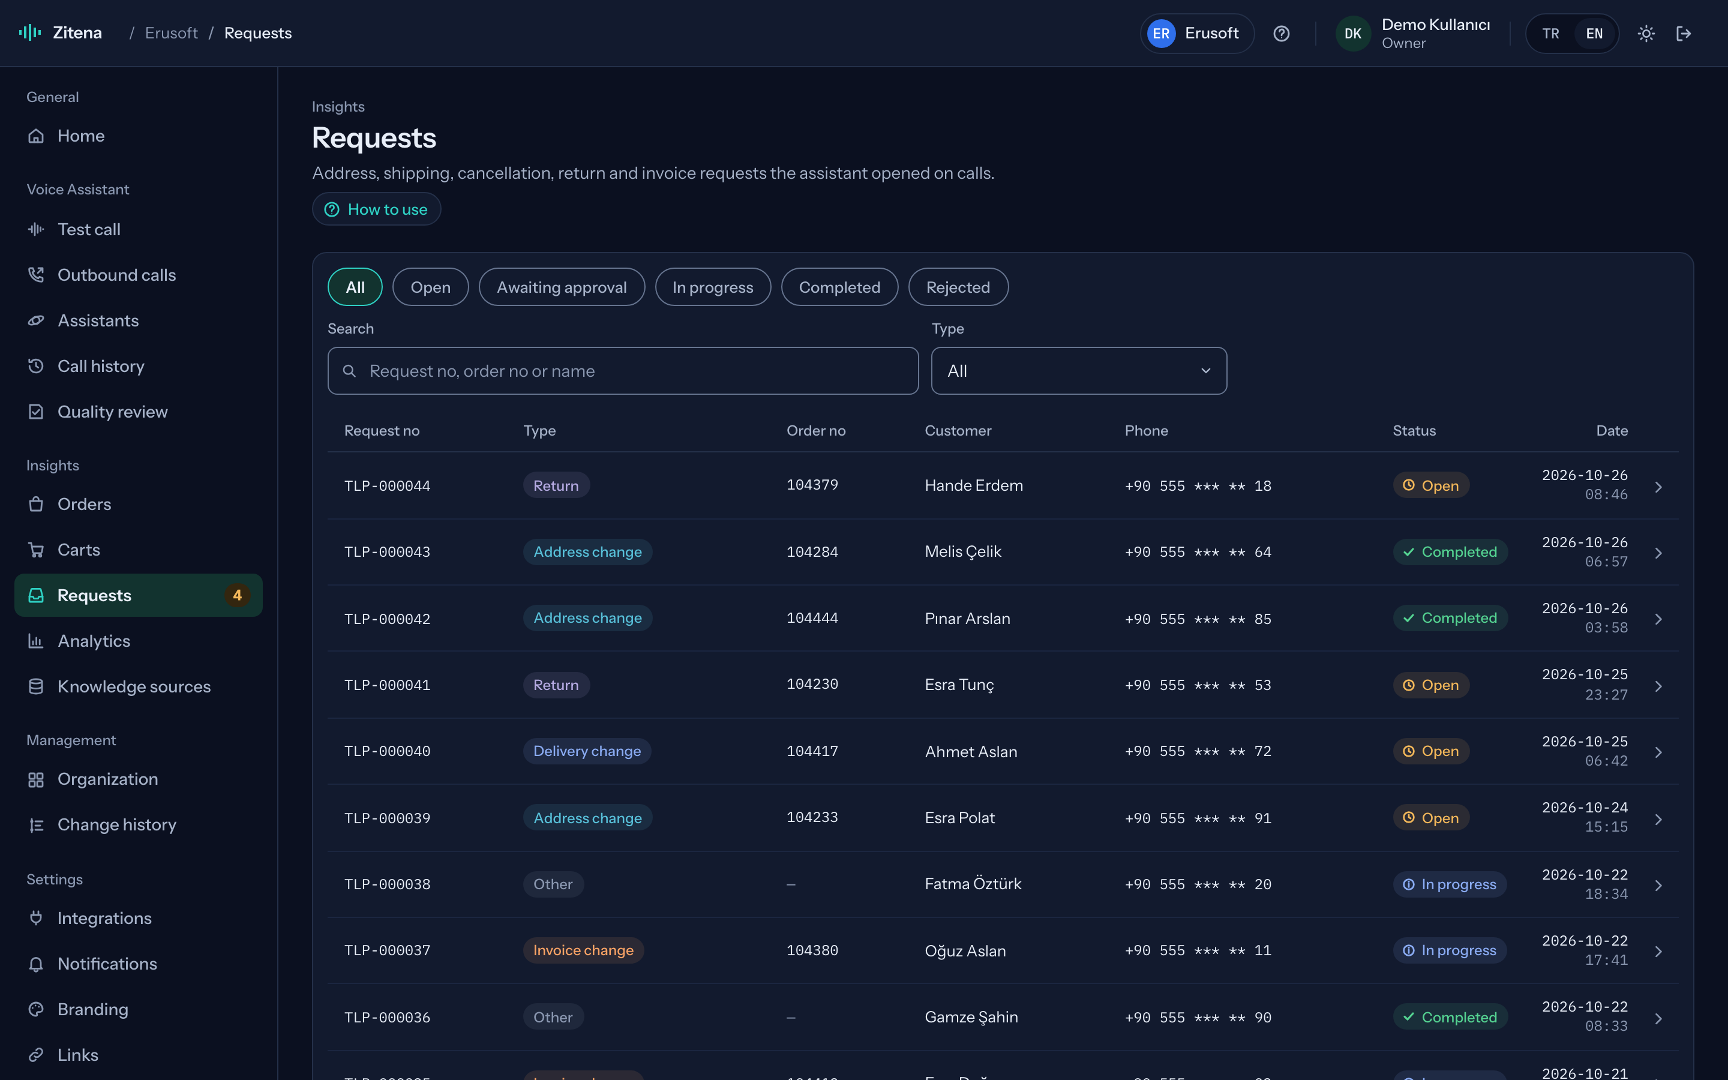The image size is (1728, 1080).
Task: Filter by Rejected tab
Action: [958, 287]
